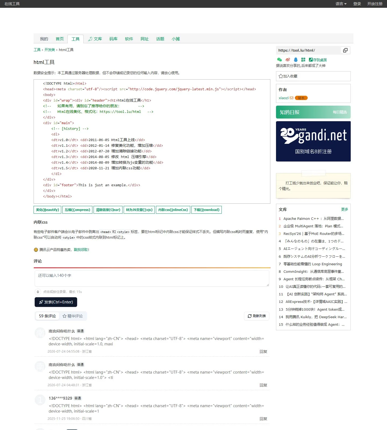Viewport: 387px width, 430px height.
Task: Open the 码库 tab
Action: (x=113, y=39)
